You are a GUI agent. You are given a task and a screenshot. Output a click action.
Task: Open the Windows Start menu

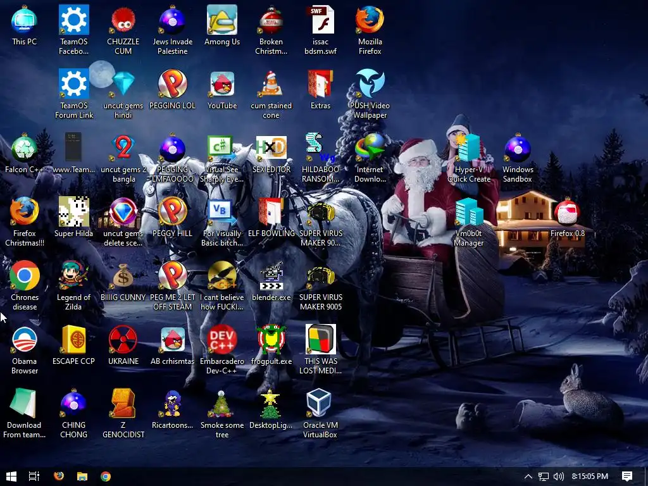pyautogui.click(x=11, y=477)
